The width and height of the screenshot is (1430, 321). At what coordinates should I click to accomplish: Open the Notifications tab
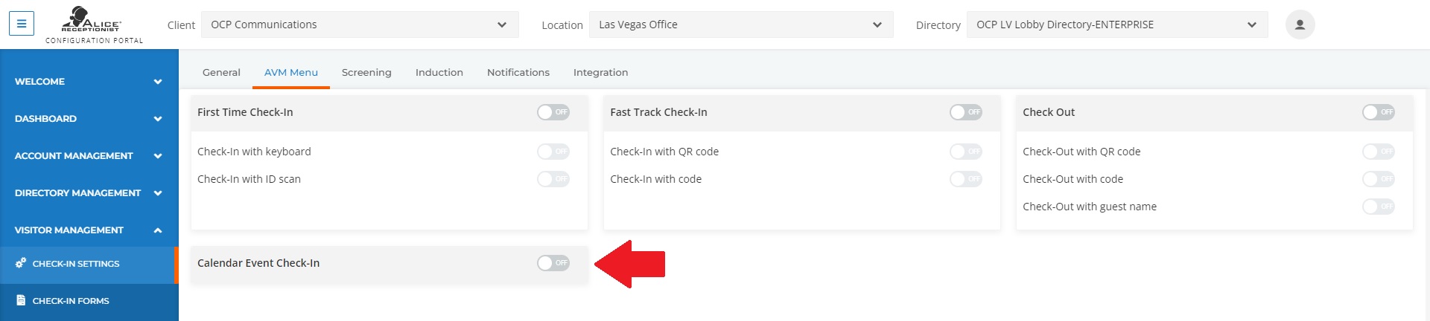(518, 72)
